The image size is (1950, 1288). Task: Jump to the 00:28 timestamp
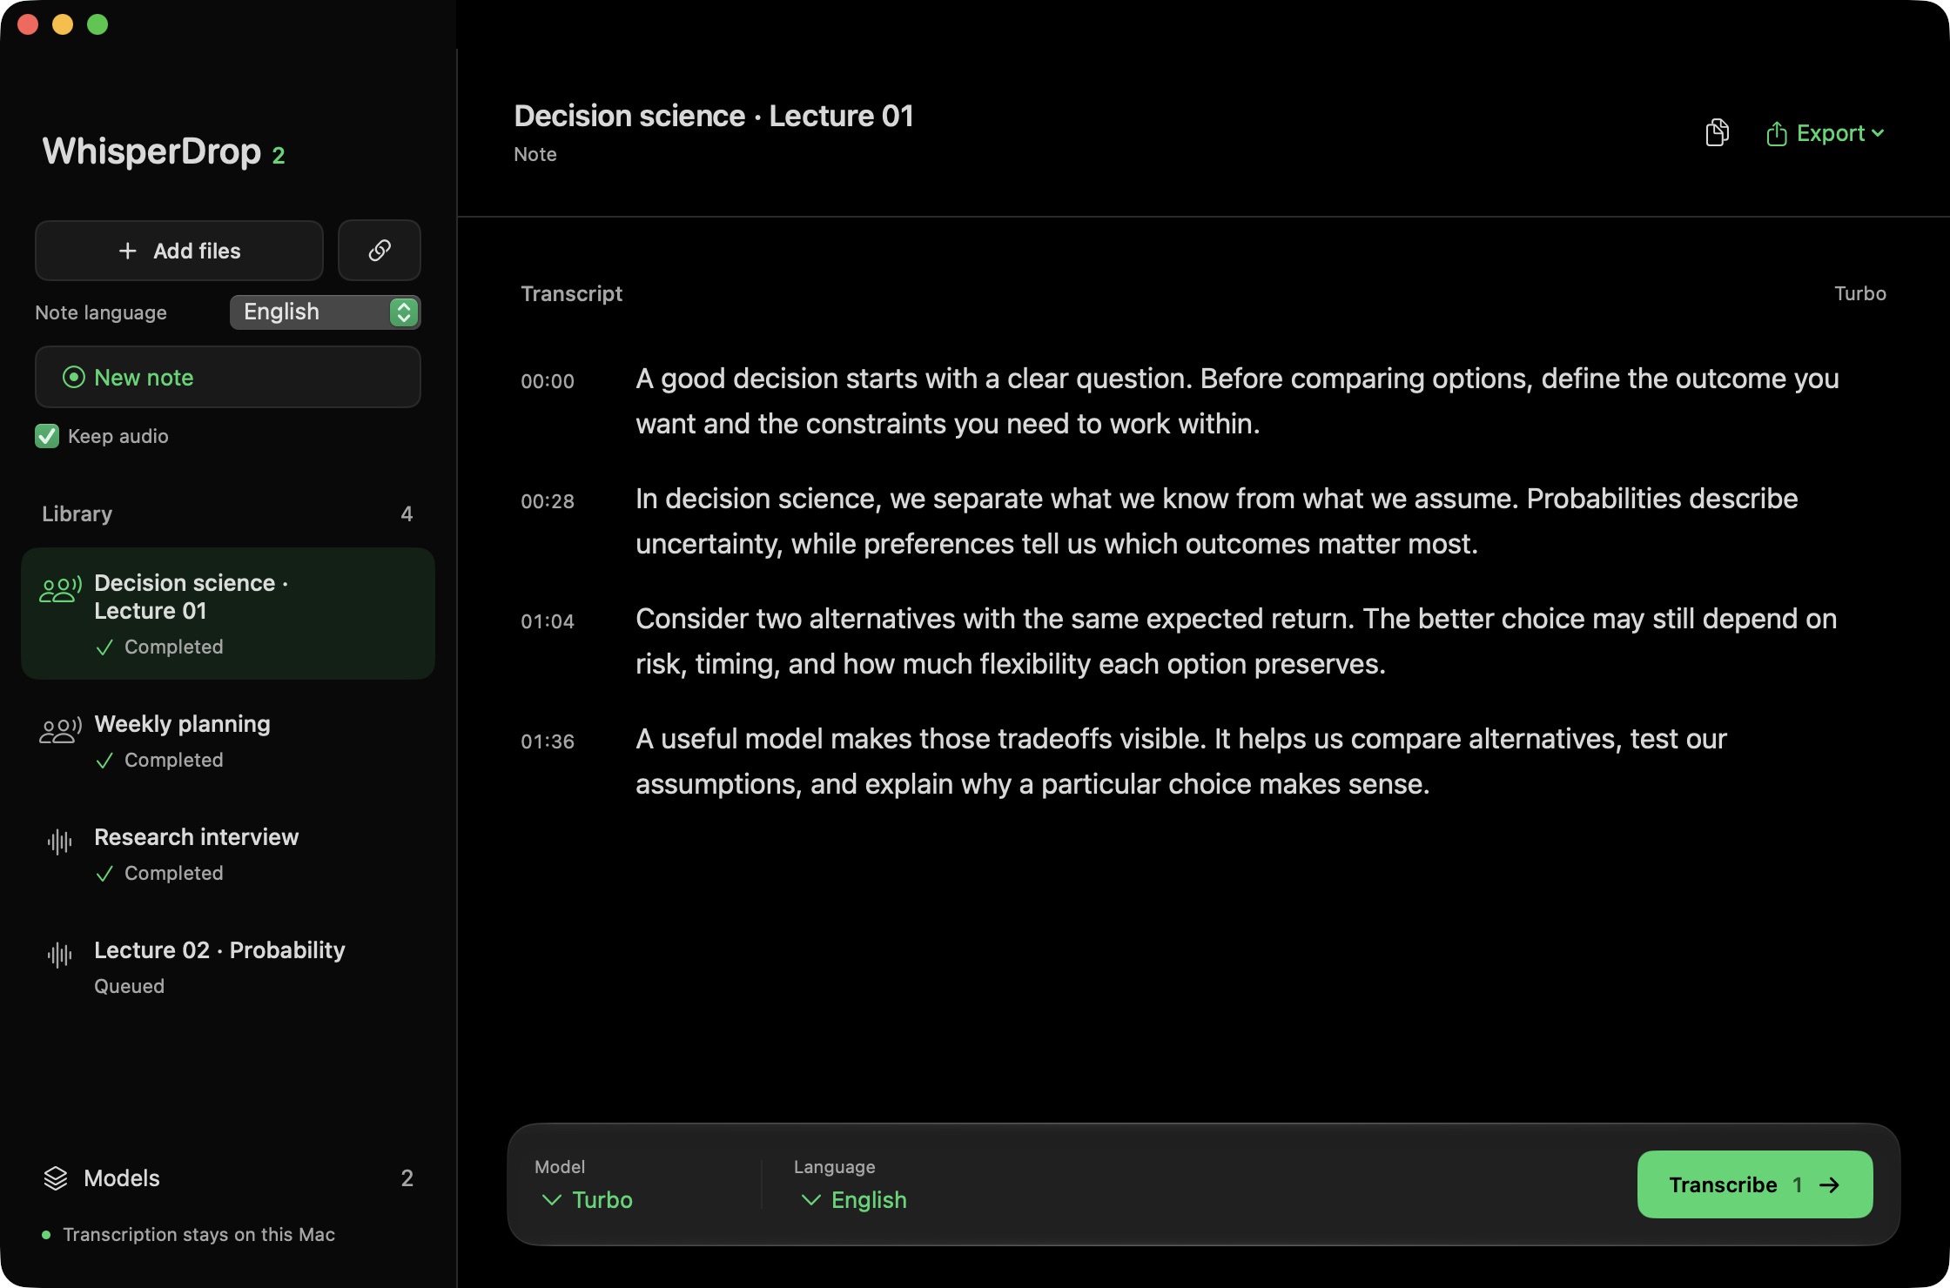[548, 501]
